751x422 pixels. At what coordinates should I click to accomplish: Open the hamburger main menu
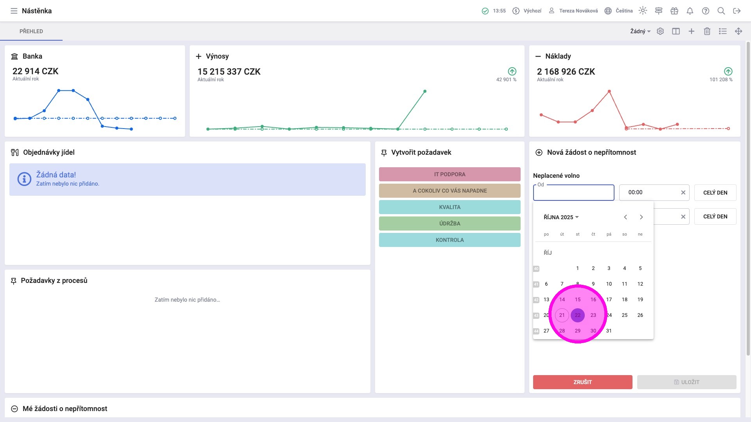[14, 11]
